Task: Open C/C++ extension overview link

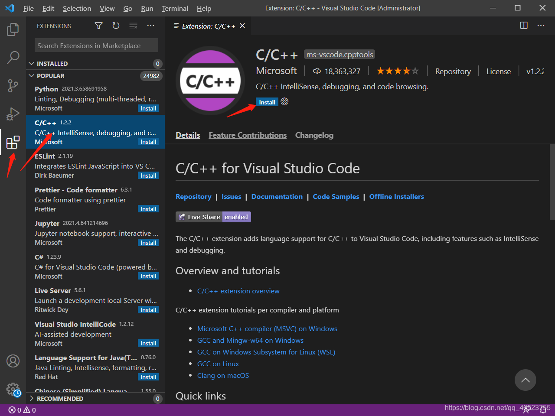Action: click(x=238, y=291)
